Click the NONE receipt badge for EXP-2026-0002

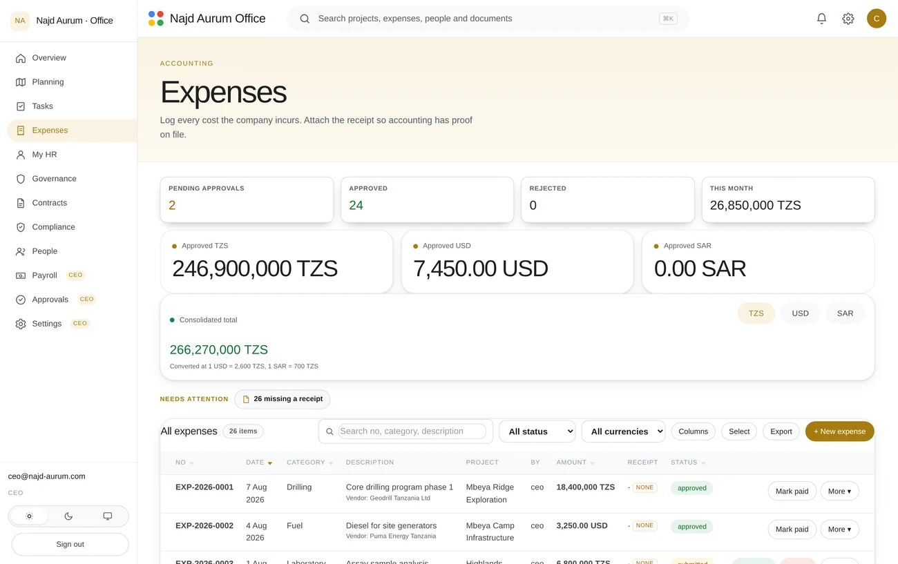tap(644, 525)
